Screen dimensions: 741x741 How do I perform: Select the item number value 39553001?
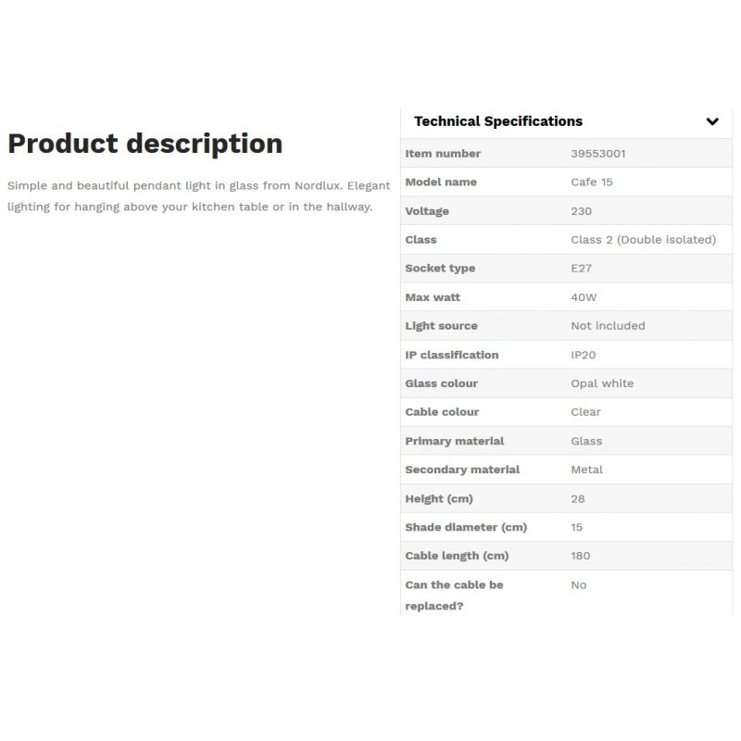pyautogui.click(x=598, y=154)
